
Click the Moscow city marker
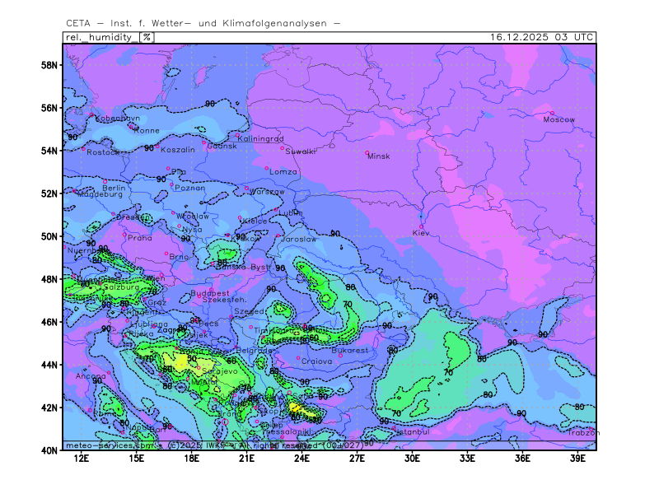click(x=552, y=113)
